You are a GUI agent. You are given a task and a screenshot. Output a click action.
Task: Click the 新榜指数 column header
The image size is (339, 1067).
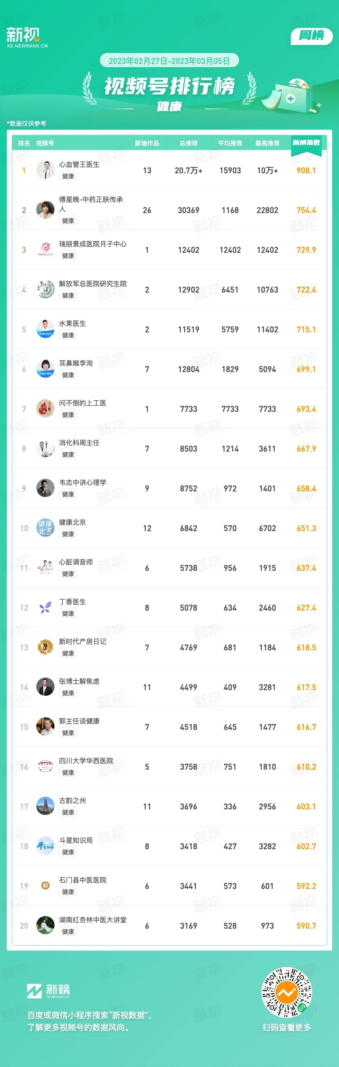[306, 143]
